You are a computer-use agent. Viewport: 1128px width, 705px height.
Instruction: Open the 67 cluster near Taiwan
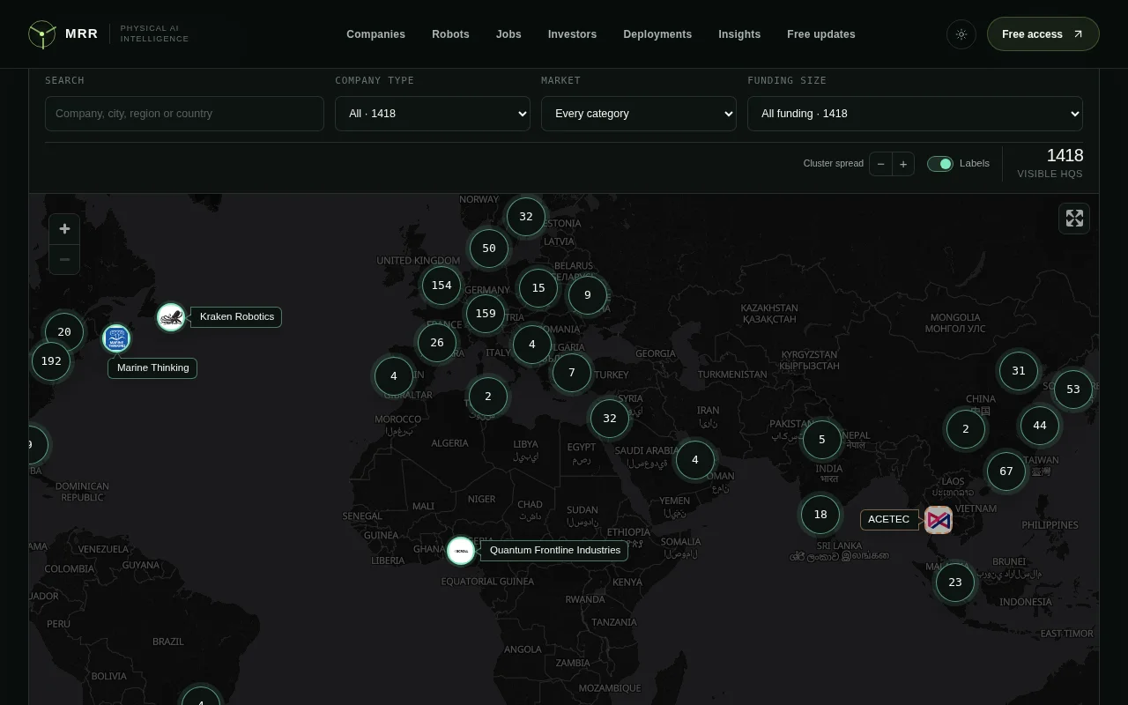(1006, 471)
